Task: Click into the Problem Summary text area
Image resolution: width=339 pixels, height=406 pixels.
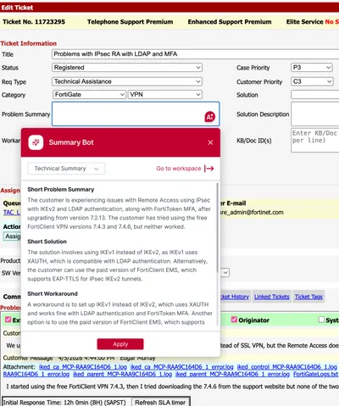Action: click(136, 114)
